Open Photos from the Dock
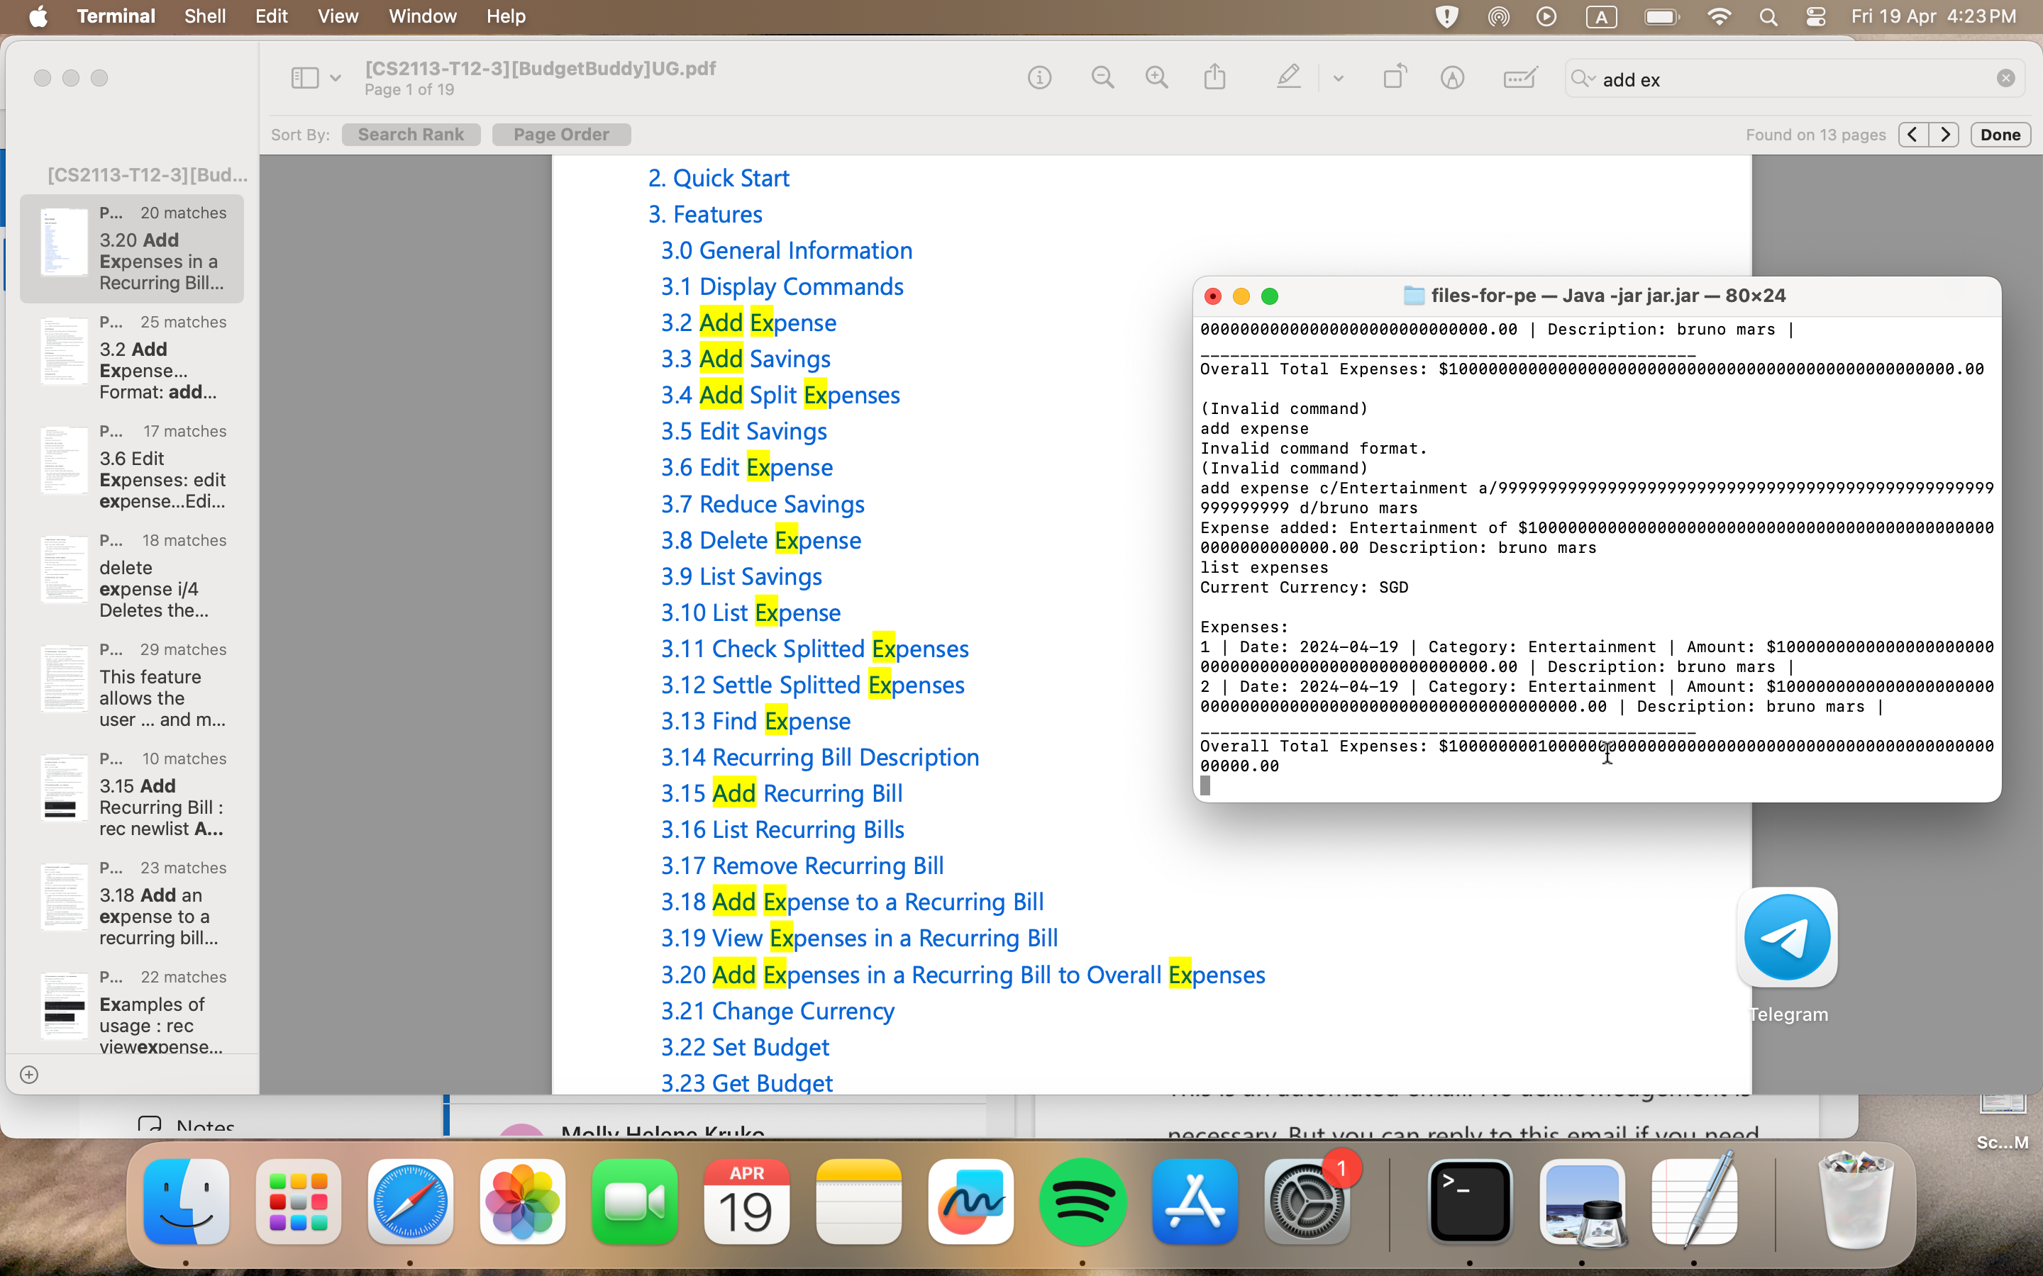The width and height of the screenshot is (2043, 1276). 523,1202
